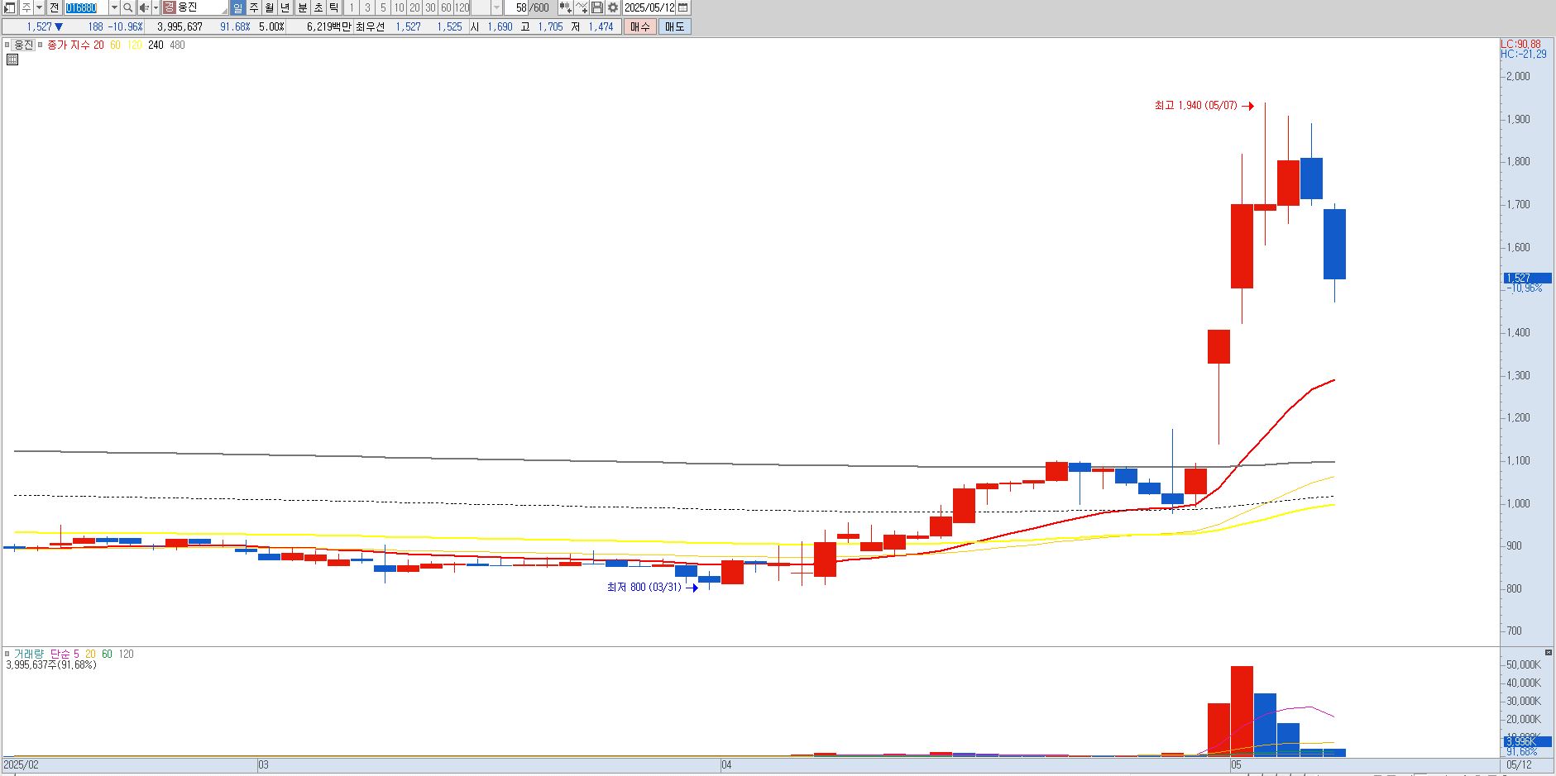Click the yellow 60 moving average legend
Image resolution: width=1556 pixels, height=776 pixels.
click(115, 45)
